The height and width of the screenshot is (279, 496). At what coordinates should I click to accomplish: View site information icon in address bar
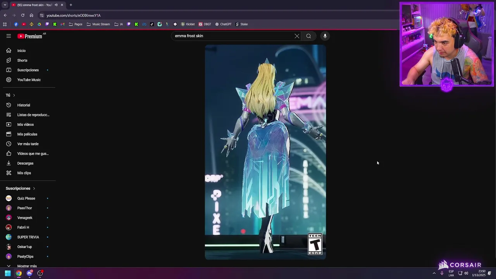(42, 15)
